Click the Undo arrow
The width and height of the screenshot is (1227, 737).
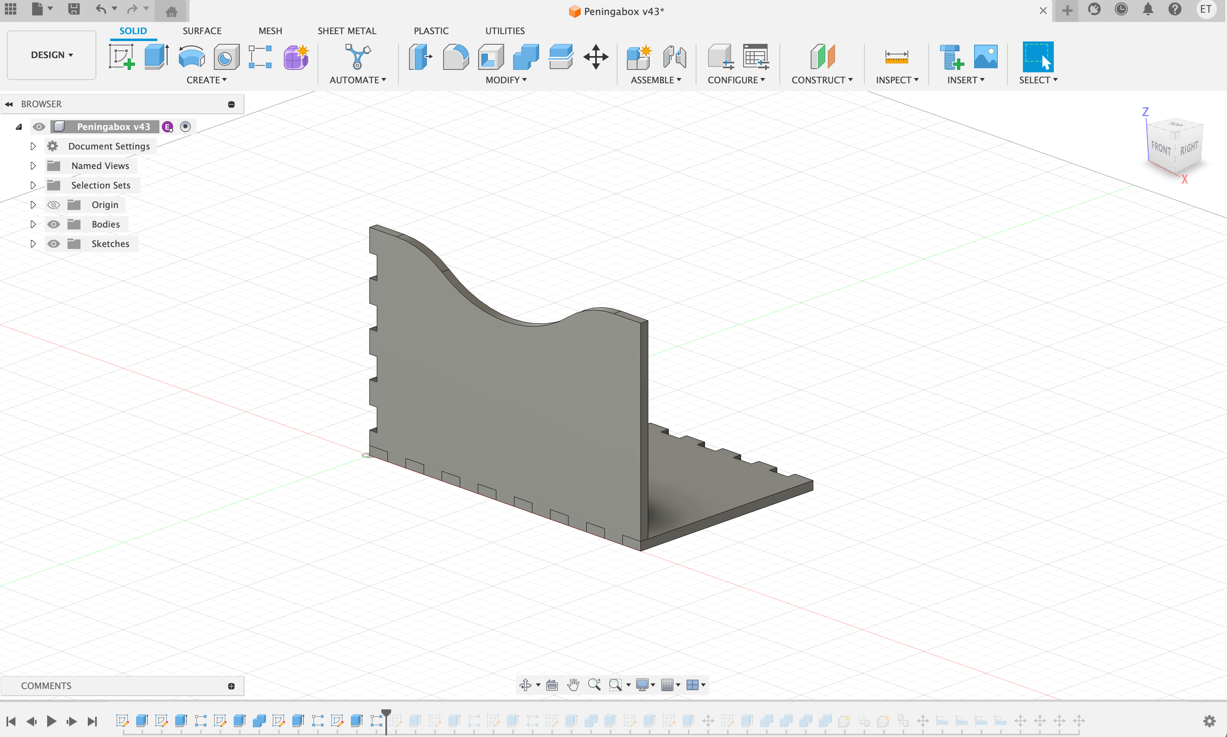[x=101, y=9]
